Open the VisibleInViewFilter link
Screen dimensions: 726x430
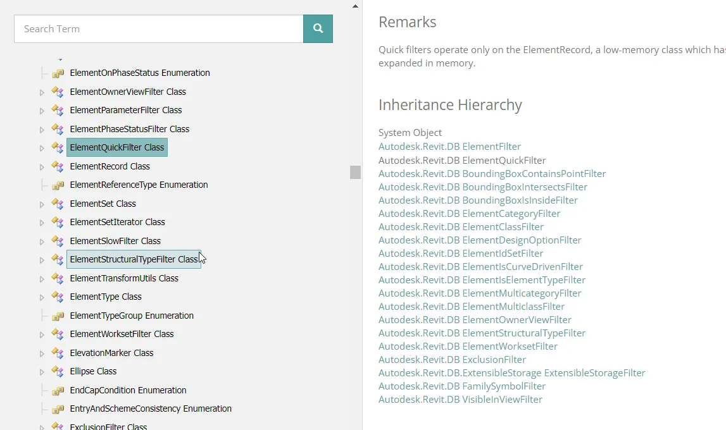(460, 400)
